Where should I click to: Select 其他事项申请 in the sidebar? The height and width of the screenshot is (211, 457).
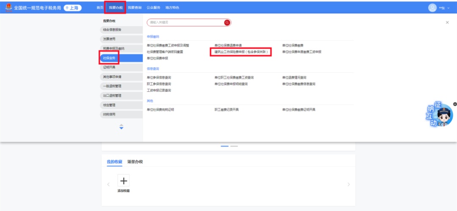point(121,77)
